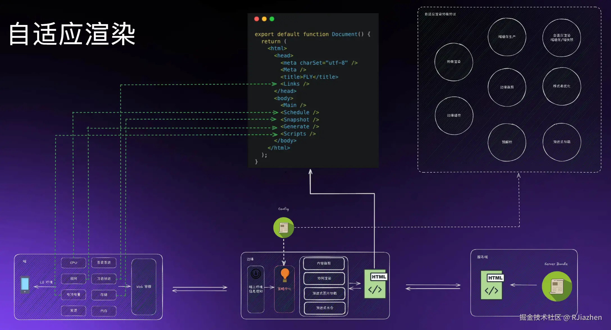Click the green Config document icon
The width and height of the screenshot is (611, 330).
283,228
